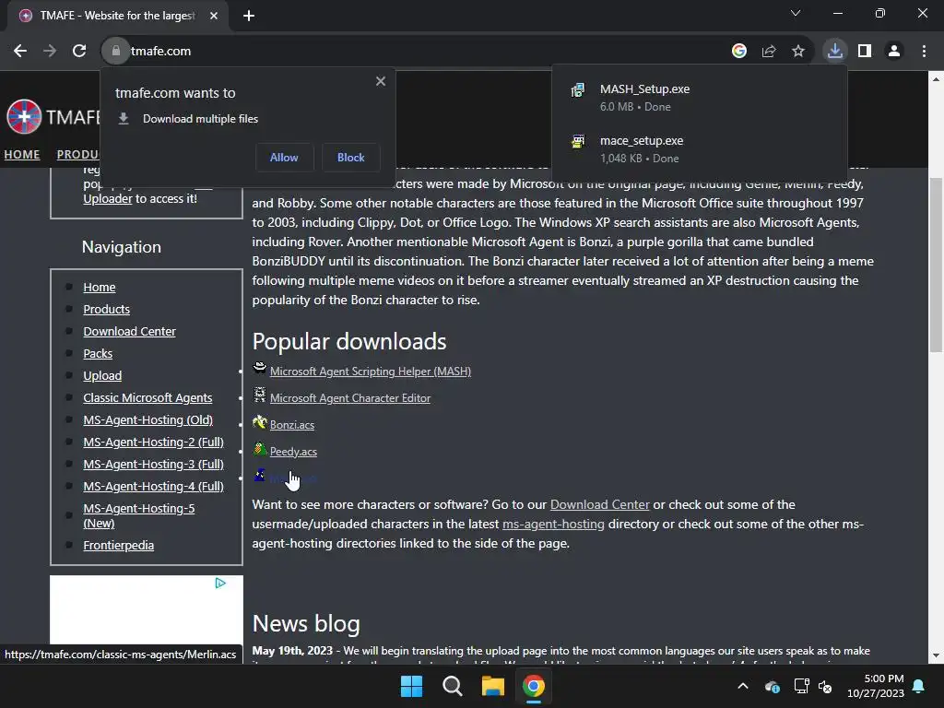The width and height of the screenshot is (944, 708).
Task: Go back using the browser back arrow
Action: click(x=20, y=52)
